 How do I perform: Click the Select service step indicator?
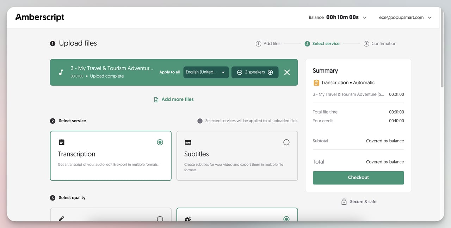coord(322,43)
